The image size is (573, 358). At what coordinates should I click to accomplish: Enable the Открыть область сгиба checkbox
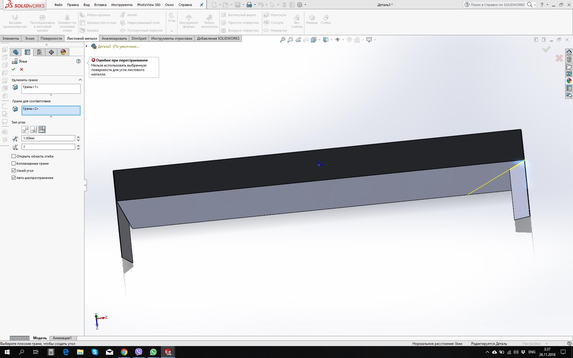coord(14,156)
